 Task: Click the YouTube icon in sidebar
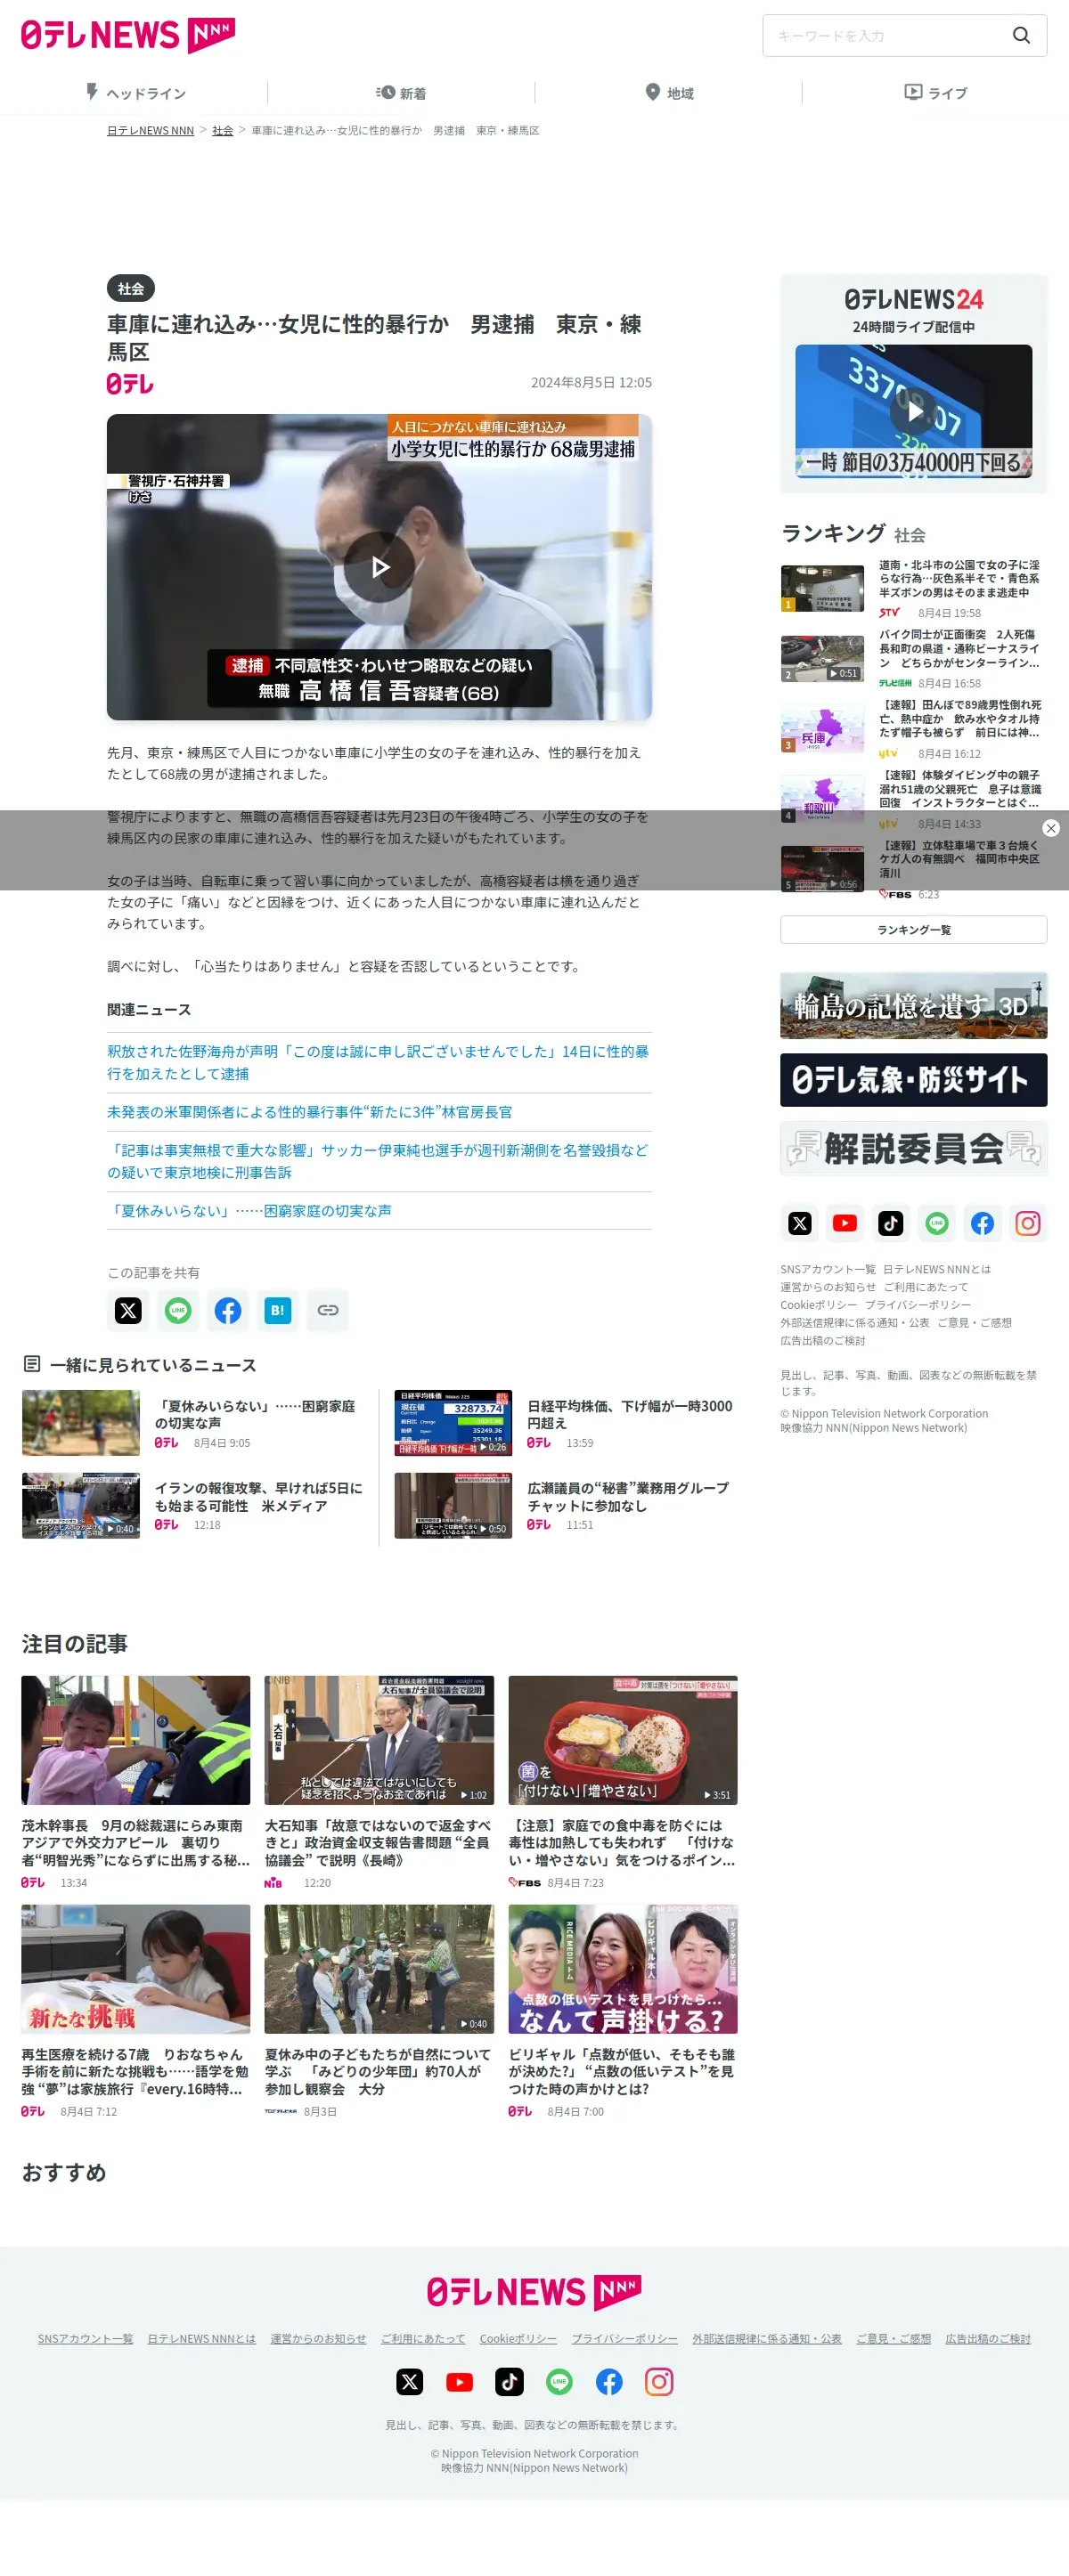tap(845, 1223)
